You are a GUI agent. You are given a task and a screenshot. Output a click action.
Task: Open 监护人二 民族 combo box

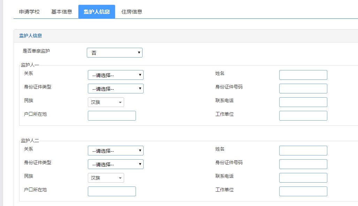(x=106, y=178)
